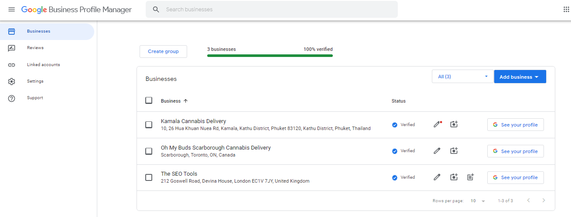Change rows per page dropdown
Image resolution: width=571 pixels, height=217 pixels.
(x=478, y=201)
